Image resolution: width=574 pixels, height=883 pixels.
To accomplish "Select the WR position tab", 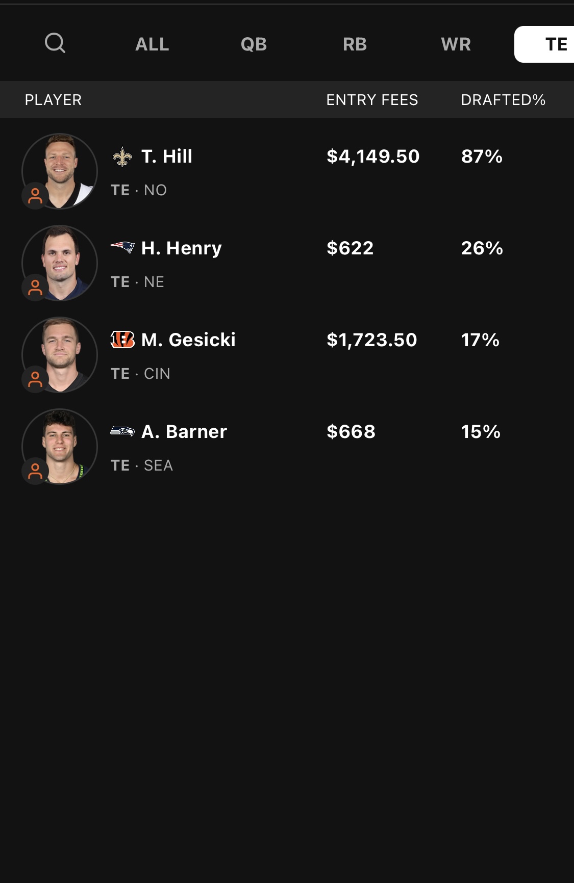I will click(456, 44).
